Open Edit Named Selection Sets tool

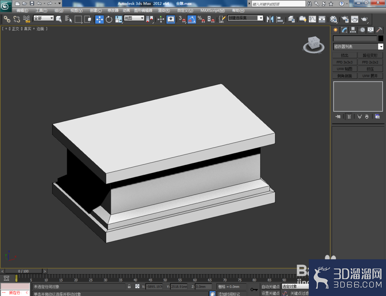pos(222,19)
